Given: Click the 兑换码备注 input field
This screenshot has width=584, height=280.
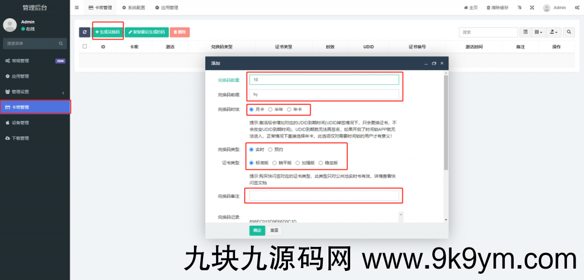Looking at the screenshot, I should pos(324,196).
